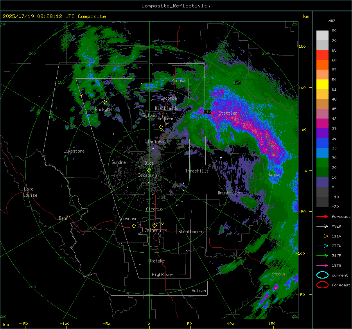Click the top light gray 80 dBZ swatch
The image size is (352, 329).
pyautogui.click(x=322, y=36)
